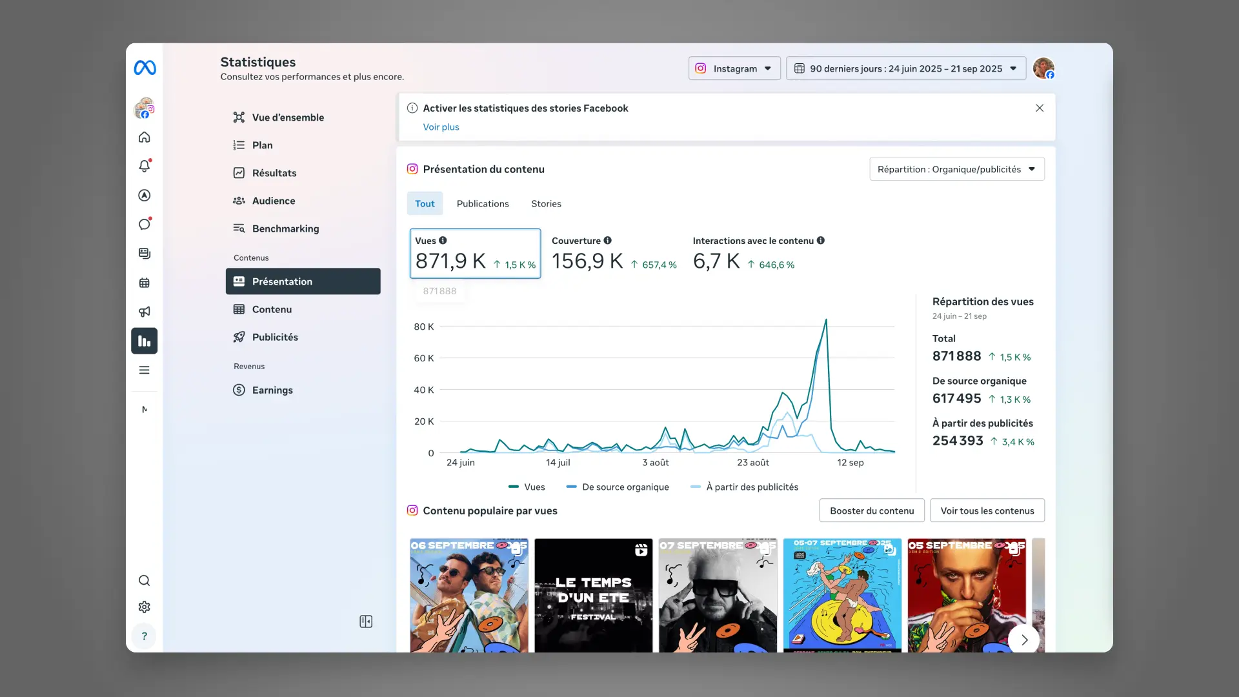This screenshot has height=697, width=1239.
Task: Expand the Répartition Organique/publicités dropdown
Action: [x=956, y=169]
